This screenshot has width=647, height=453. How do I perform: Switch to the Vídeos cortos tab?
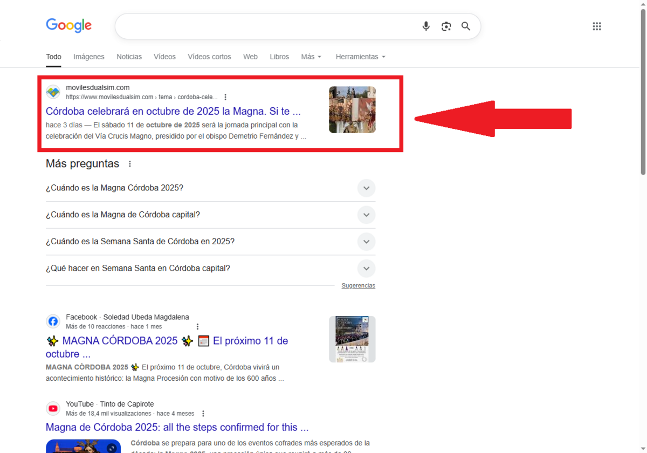click(209, 57)
